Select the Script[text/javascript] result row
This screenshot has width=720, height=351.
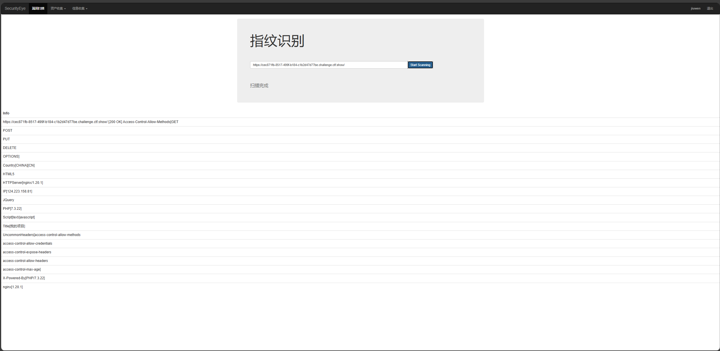pos(19,217)
